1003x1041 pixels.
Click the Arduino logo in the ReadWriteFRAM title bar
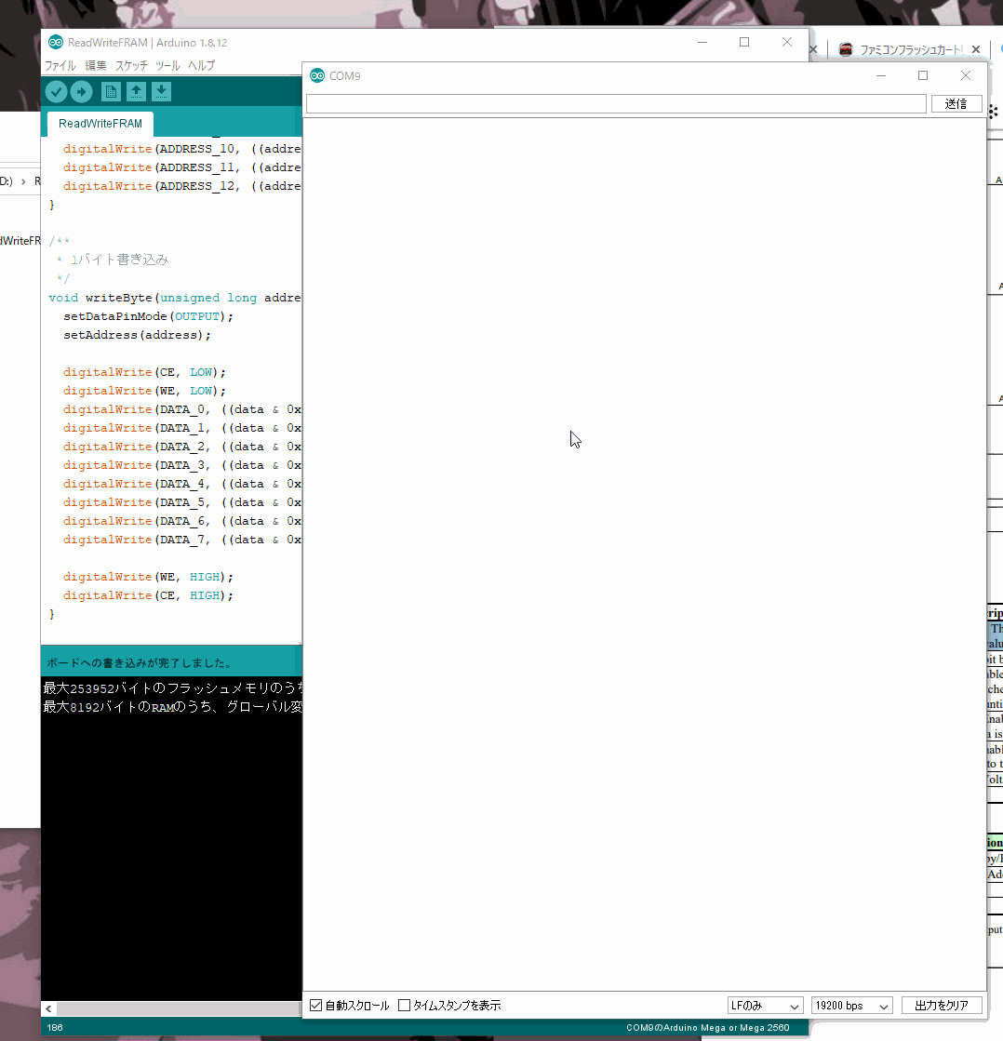[x=56, y=42]
